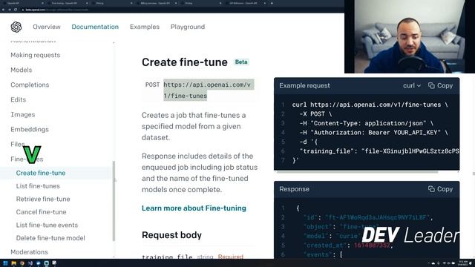
Task: Click the "training_file" JSON code line
Action: 379,151
